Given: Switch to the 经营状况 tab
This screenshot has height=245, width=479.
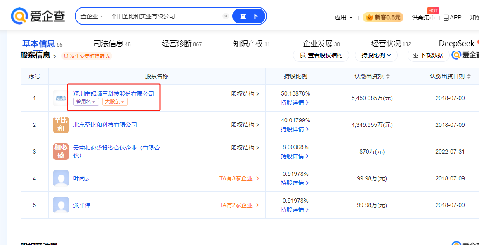Looking at the screenshot, I should coord(391,44).
